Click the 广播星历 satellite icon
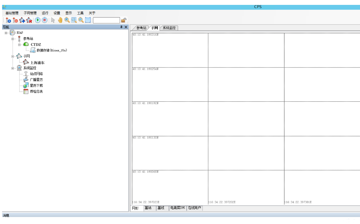Screen dimensions: 360x224 26,80
